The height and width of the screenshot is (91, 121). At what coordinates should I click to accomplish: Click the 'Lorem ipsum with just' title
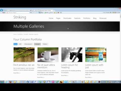[x=94, y=66]
